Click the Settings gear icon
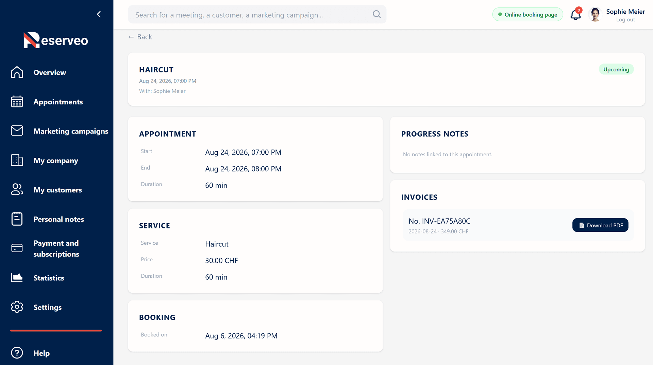Viewport: 653px width, 365px height. pos(17,307)
